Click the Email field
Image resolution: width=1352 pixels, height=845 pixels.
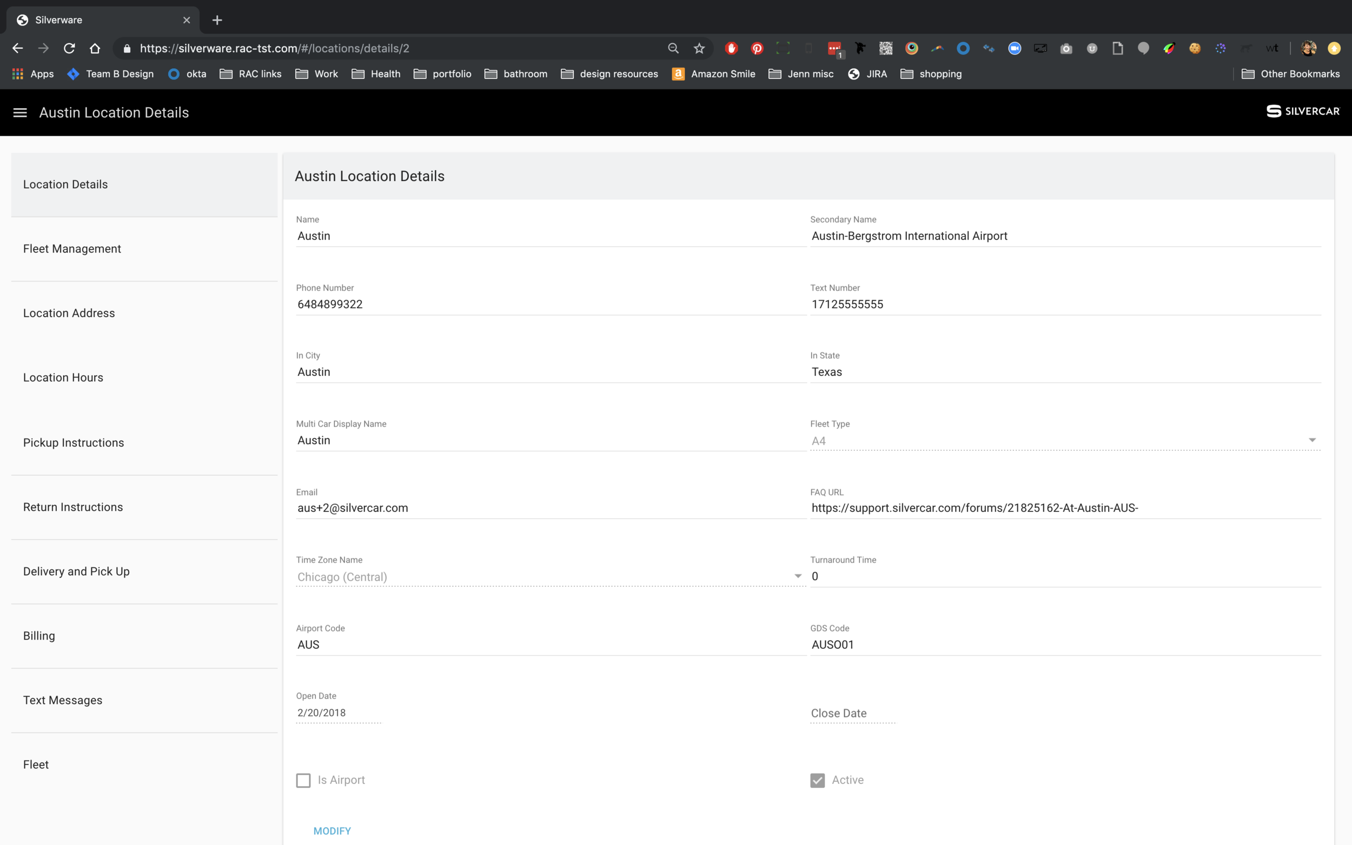551,508
